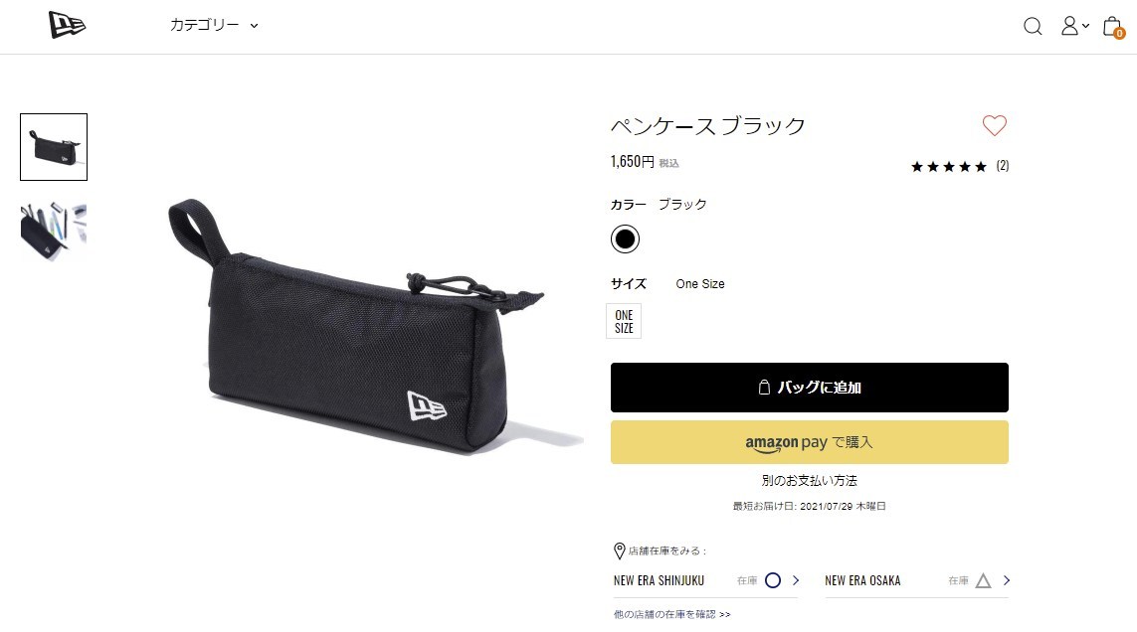Select the black color swatch
This screenshot has height=632, width=1137.
click(625, 239)
